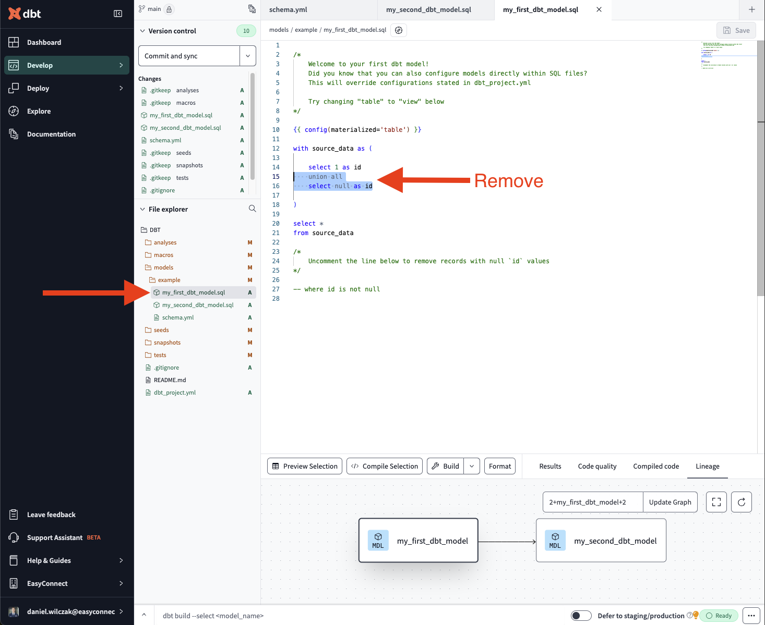This screenshot has height=625, width=765.
Task: Collapse the models folder
Action: 159,267
